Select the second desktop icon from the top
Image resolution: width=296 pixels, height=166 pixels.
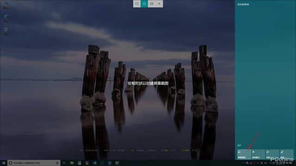[6, 18]
